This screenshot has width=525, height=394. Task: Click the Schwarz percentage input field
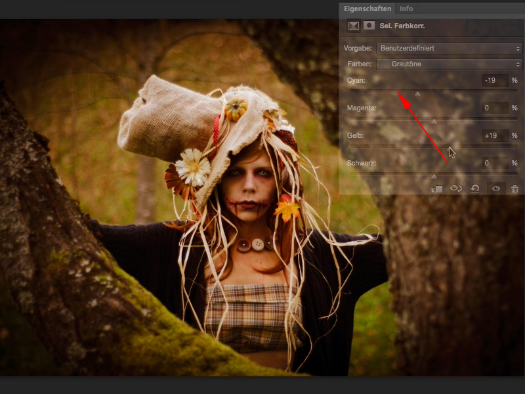[495, 163]
